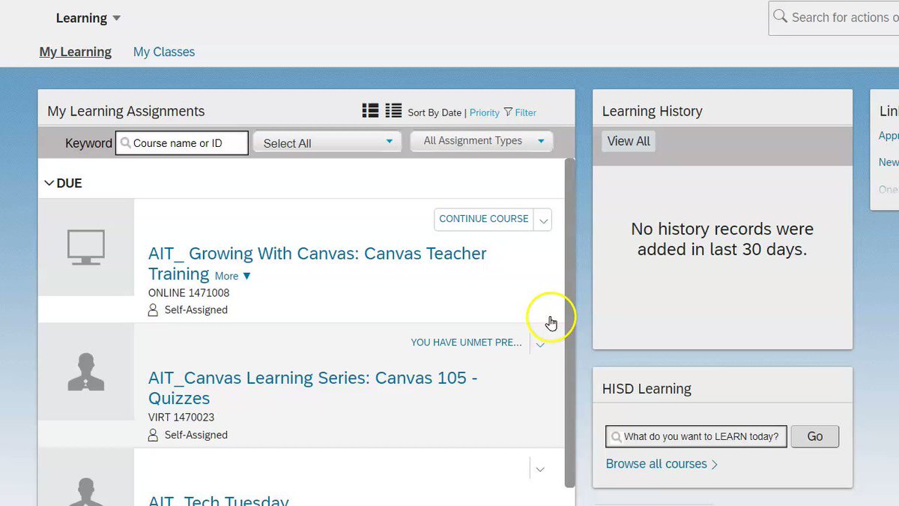Click What do you want to LEARN field
Screen dimensions: 899x506
[x=697, y=436]
